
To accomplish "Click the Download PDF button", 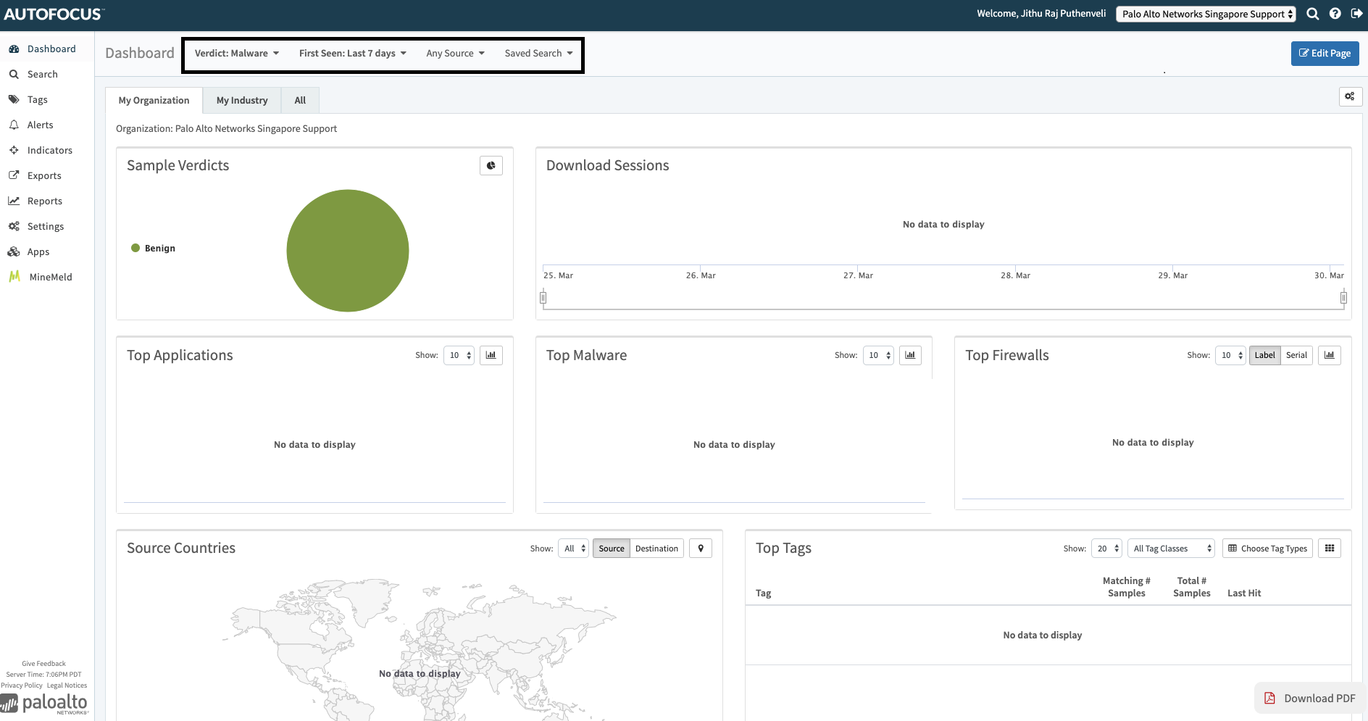I will pyautogui.click(x=1310, y=699).
